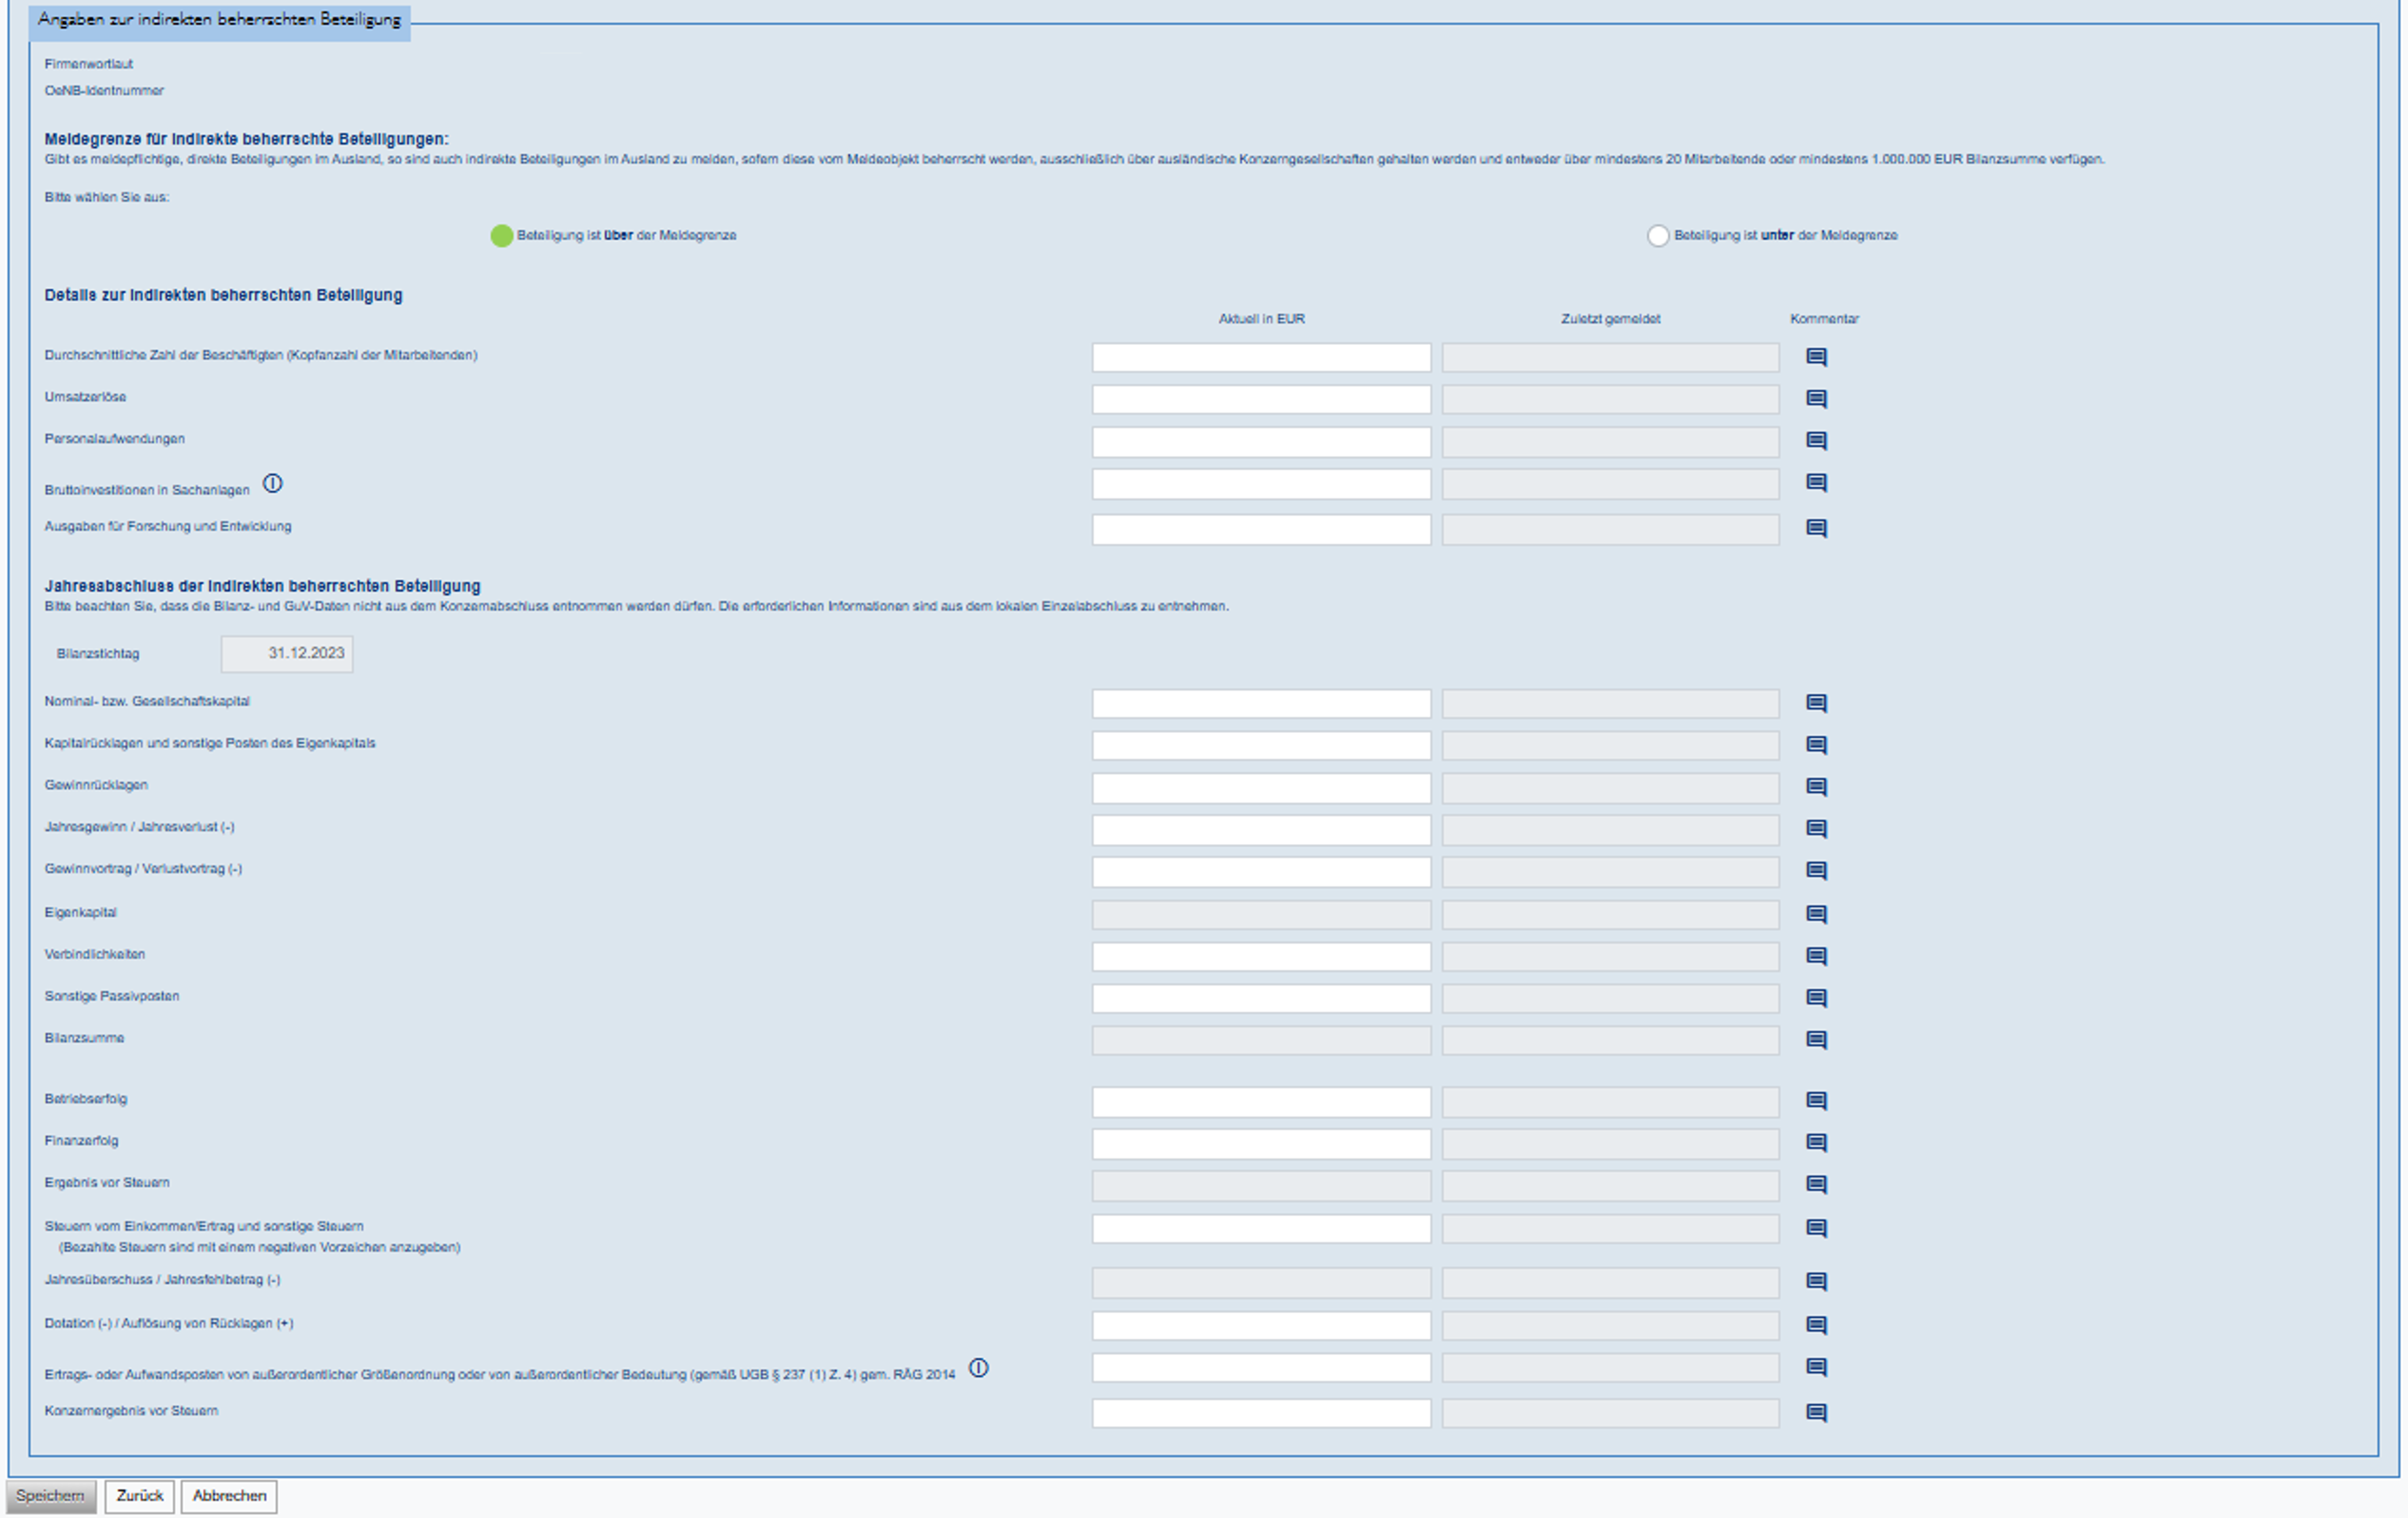Image resolution: width=2408 pixels, height=1518 pixels.
Task: Click the Abbrechen button
Action: (x=229, y=1496)
